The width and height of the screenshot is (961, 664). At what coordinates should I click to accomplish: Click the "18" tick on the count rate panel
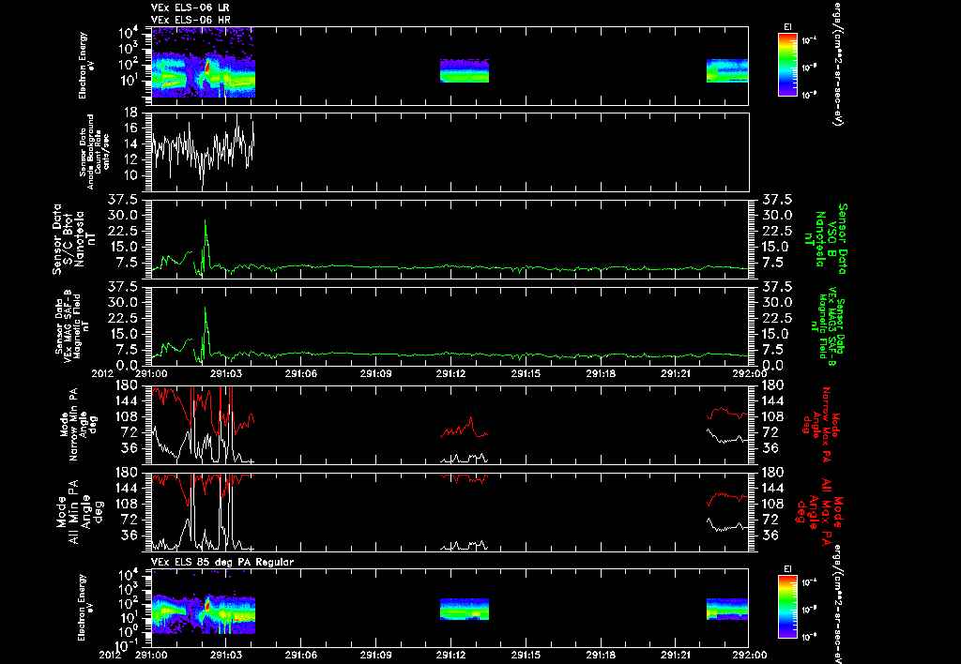point(130,113)
